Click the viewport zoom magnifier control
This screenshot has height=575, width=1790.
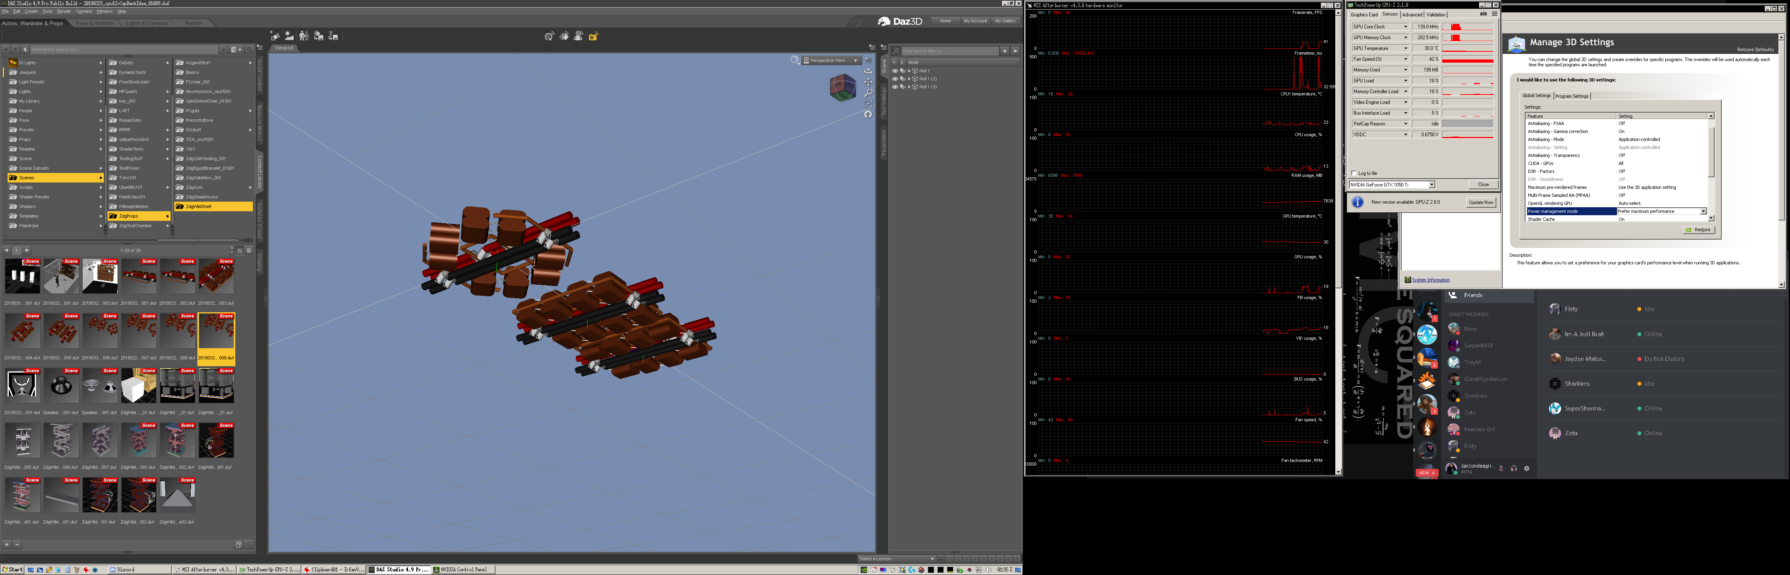[x=869, y=93]
